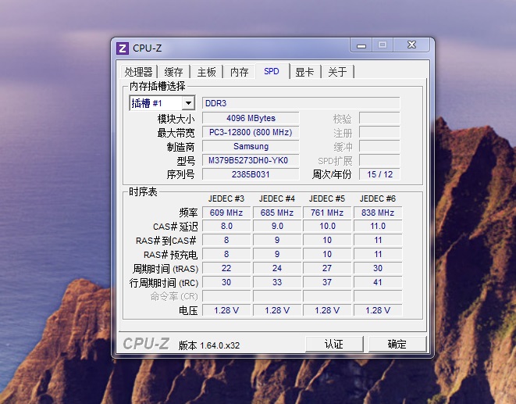Click the 761 MHz frequency cell
The width and height of the screenshot is (516, 404).
(327, 213)
